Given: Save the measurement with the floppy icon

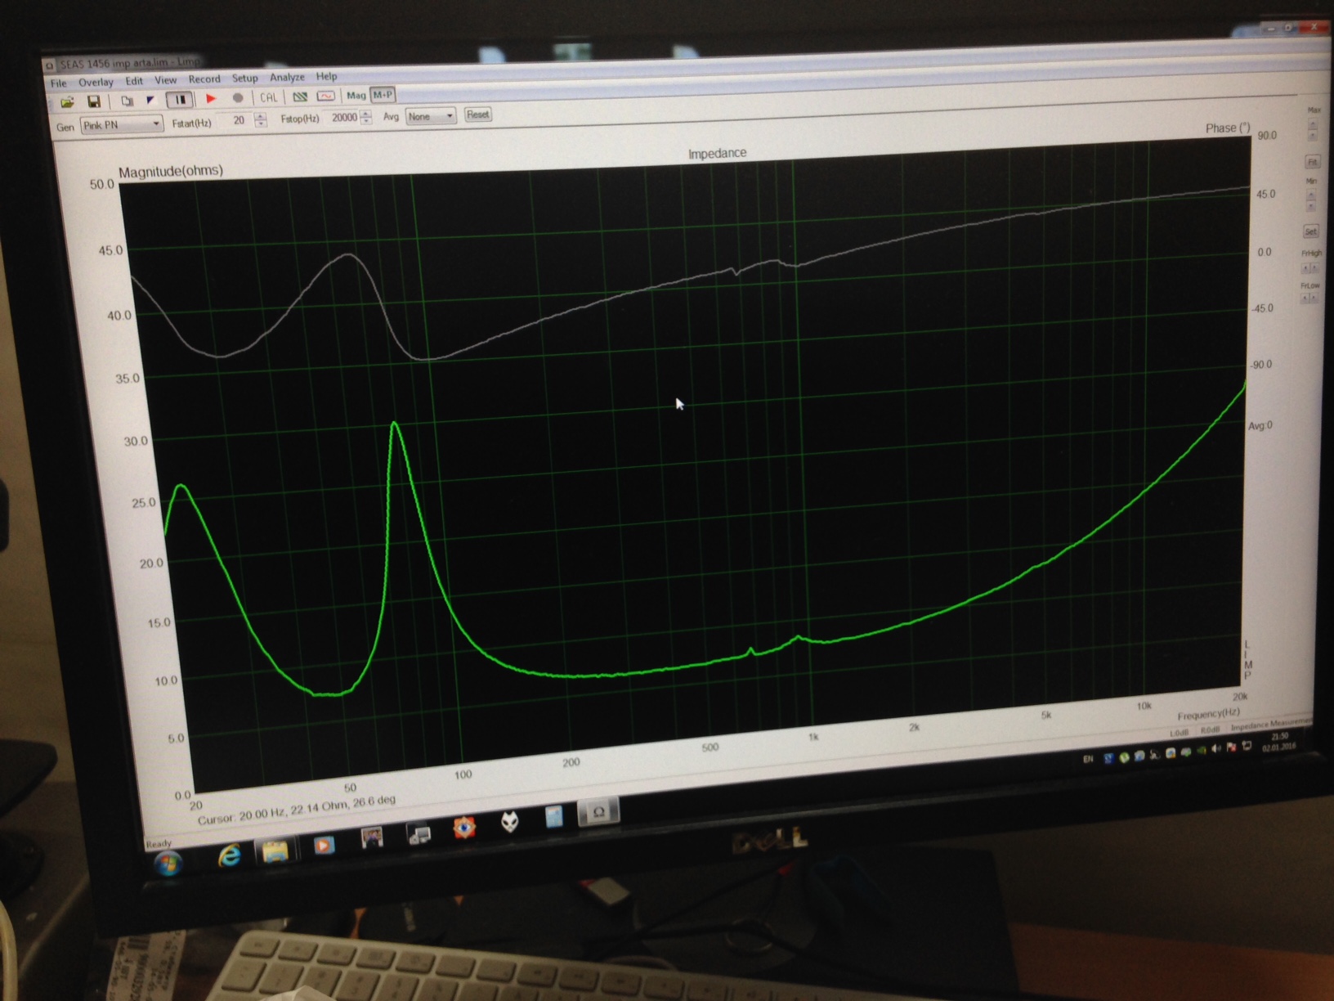Looking at the screenshot, I should point(94,101).
